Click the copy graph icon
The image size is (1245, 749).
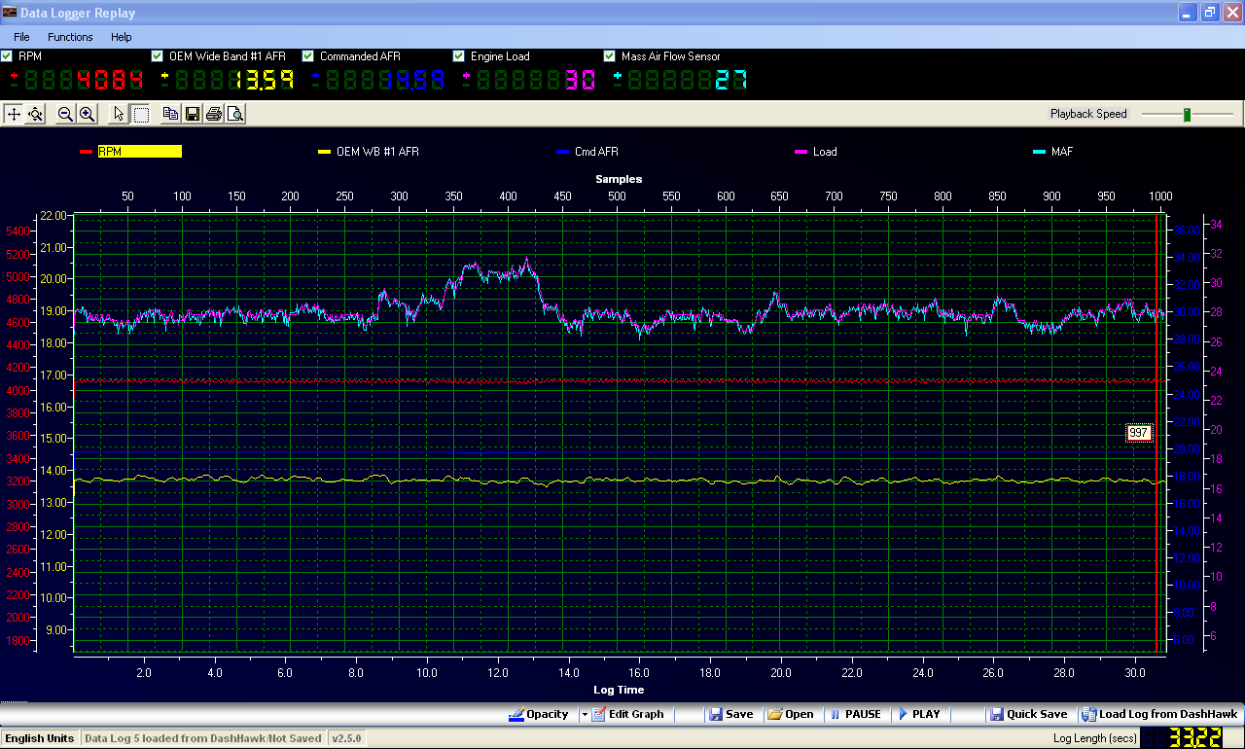[170, 114]
